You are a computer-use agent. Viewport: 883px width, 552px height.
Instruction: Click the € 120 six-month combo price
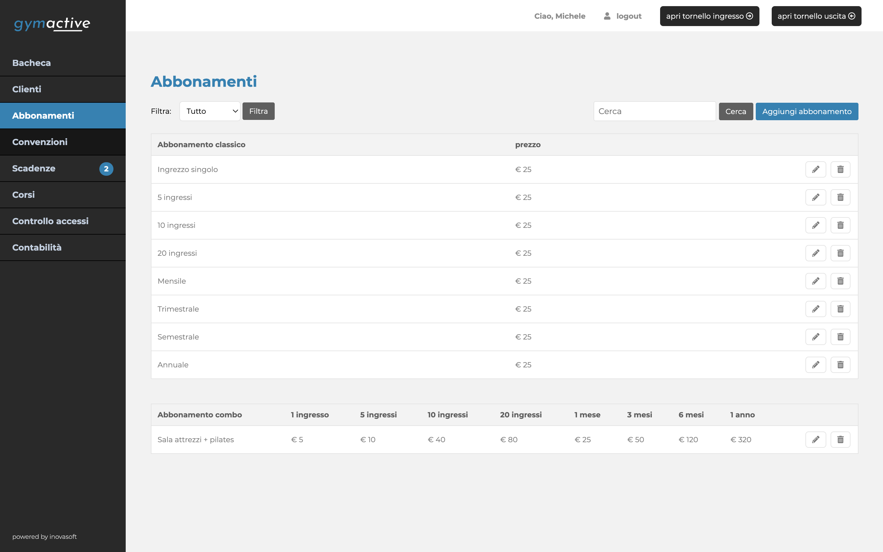click(x=688, y=439)
